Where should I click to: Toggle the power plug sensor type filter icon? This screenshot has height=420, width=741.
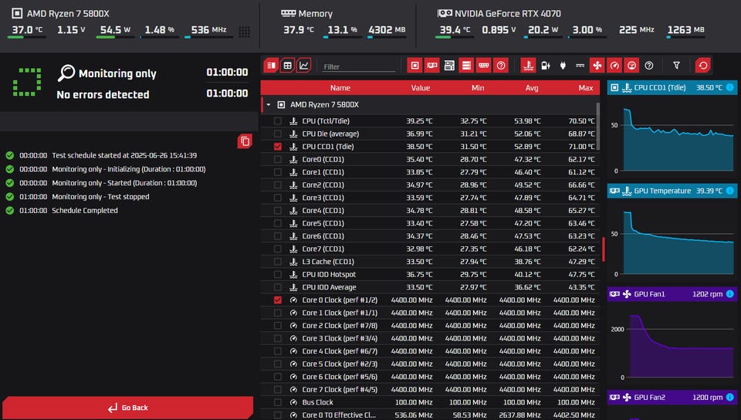coord(563,66)
